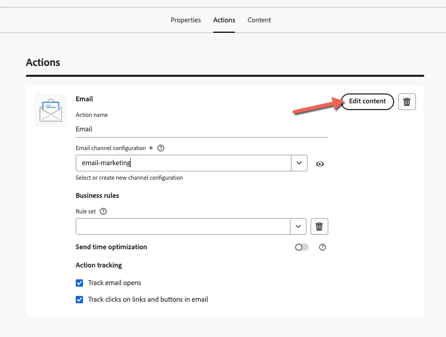Click the Action name field containing Email

(202, 129)
